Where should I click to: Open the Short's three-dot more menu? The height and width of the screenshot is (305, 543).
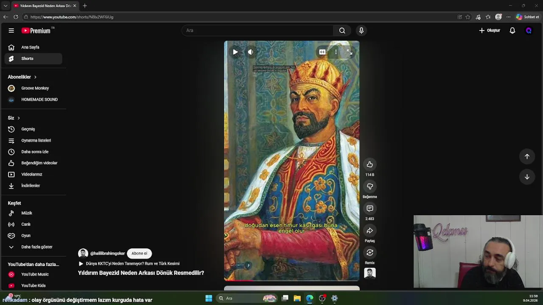336,52
